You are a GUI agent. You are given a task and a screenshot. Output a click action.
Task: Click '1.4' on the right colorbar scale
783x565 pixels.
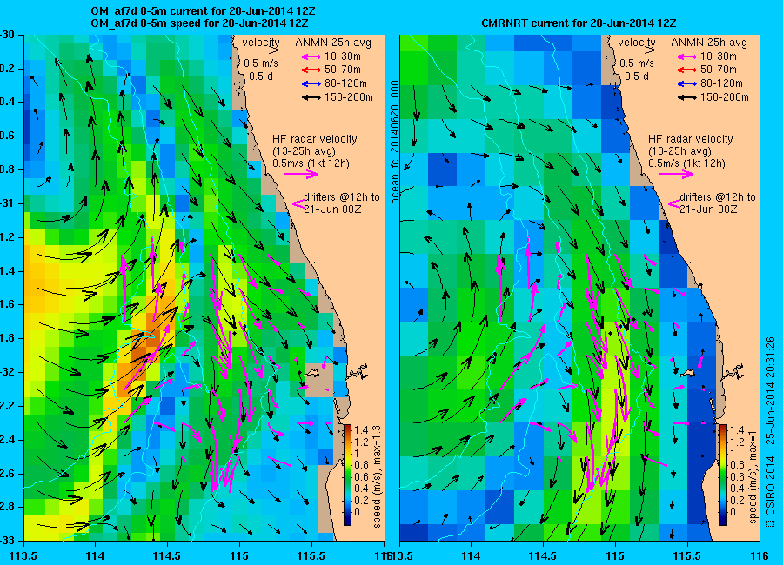click(x=737, y=429)
